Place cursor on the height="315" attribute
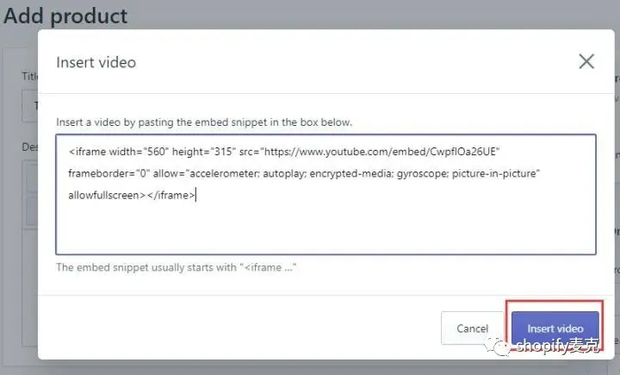 (x=204, y=152)
